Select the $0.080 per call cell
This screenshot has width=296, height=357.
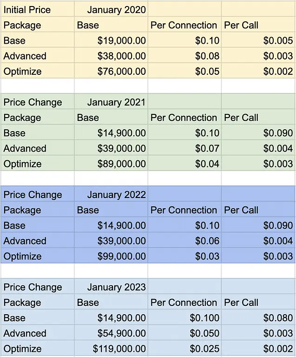click(x=278, y=318)
